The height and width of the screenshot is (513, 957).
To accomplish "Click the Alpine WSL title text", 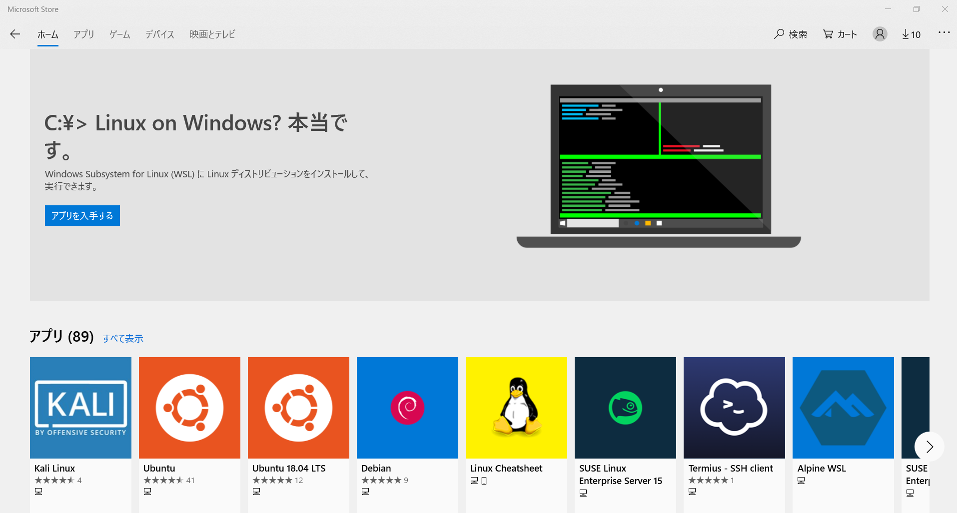I will 822,468.
